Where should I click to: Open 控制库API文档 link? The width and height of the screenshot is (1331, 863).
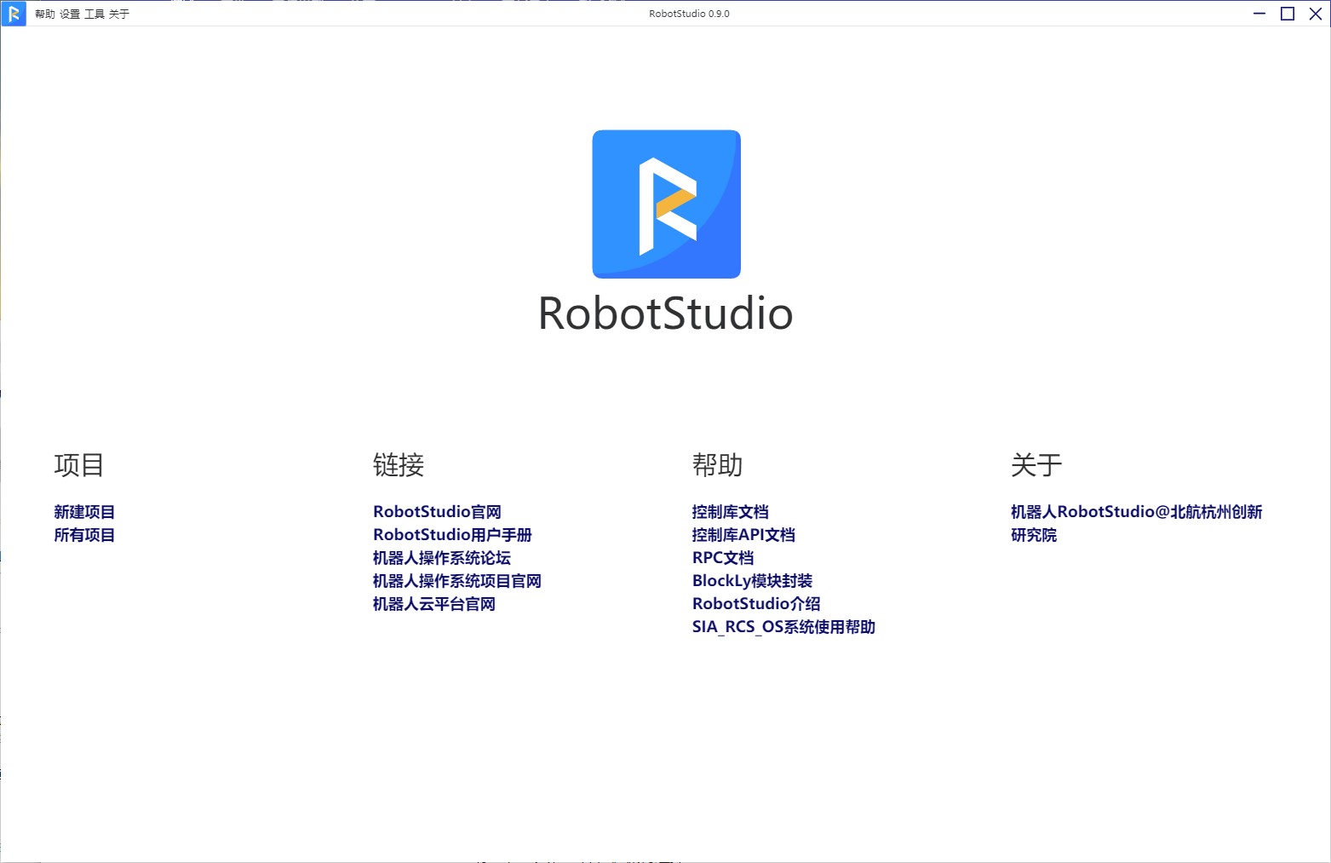point(743,535)
